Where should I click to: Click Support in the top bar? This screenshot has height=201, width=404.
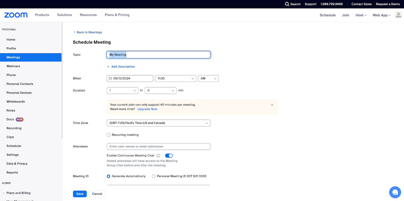click(x=311, y=4)
